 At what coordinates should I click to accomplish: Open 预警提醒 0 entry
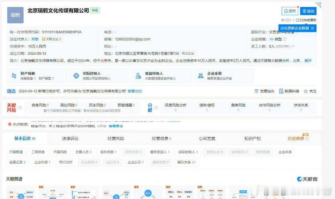(126, 105)
